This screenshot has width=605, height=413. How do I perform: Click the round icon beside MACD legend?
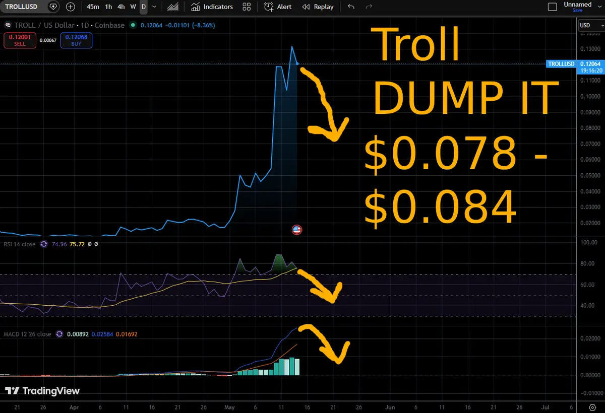click(x=59, y=334)
